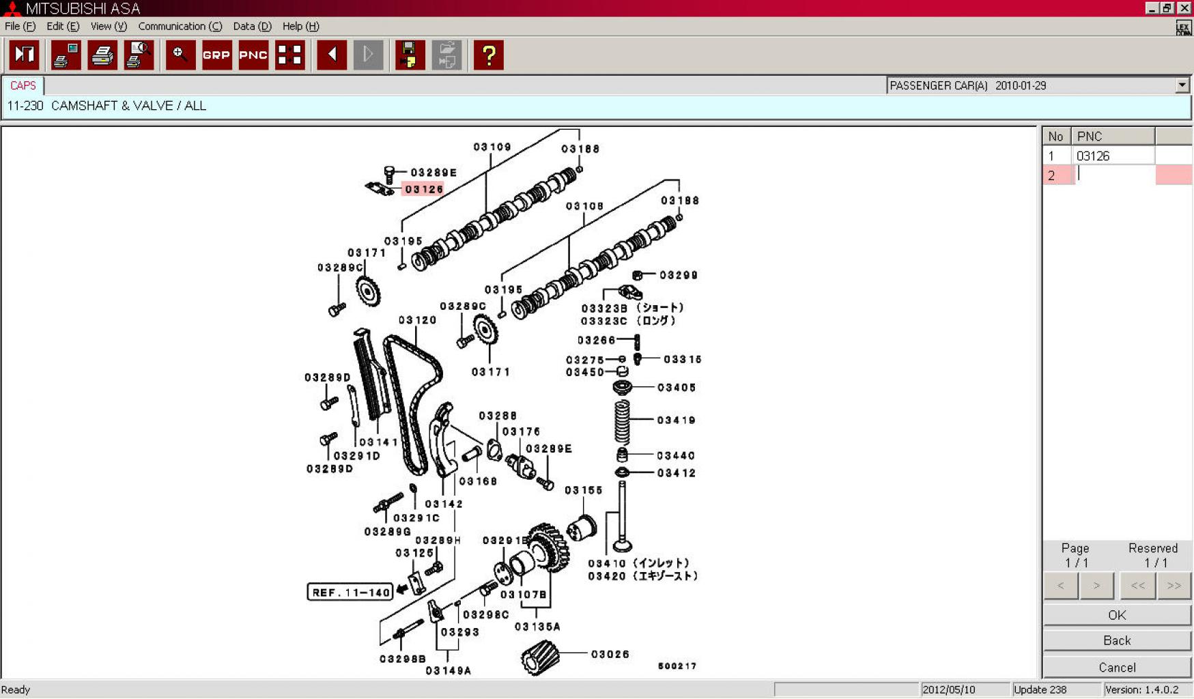Click the empty PNC input on row 2

(x=1113, y=175)
